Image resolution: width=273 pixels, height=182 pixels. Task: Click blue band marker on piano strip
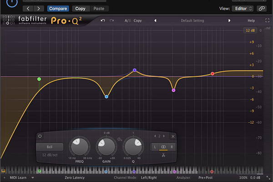point(106,172)
